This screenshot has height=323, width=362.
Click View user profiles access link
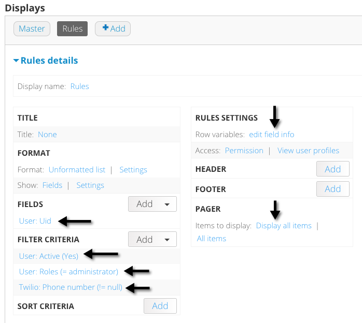point(308,151)
